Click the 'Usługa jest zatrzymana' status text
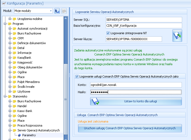 pyautogui.click(x=93, y=121)
